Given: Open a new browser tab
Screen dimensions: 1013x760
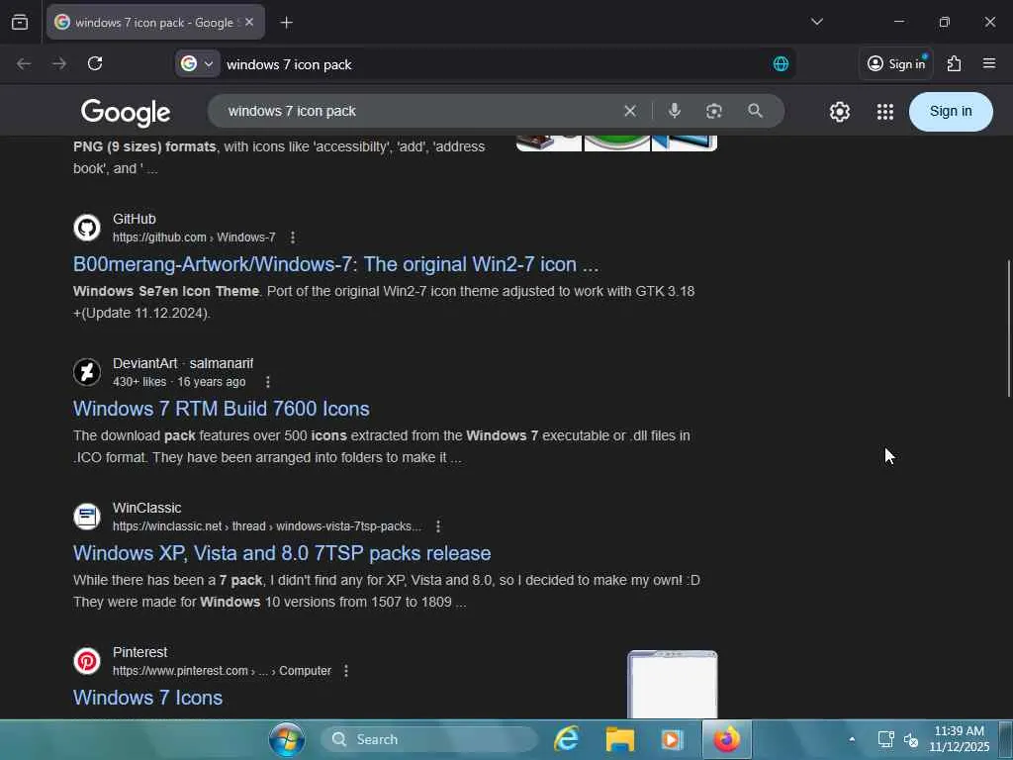Looking at the screenshot, I should coord(286,23).
